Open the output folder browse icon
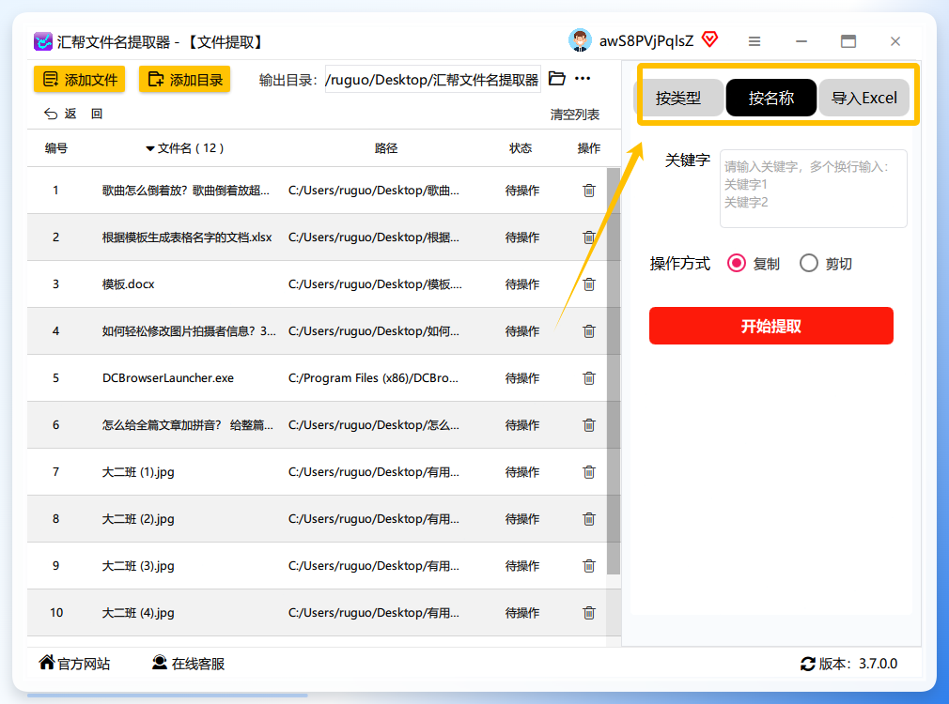949x704 pixels. pos(557,79)
